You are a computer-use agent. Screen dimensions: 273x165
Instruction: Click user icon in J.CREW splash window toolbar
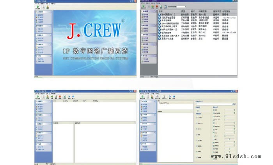pyautogui.click(x=48, y=7)
